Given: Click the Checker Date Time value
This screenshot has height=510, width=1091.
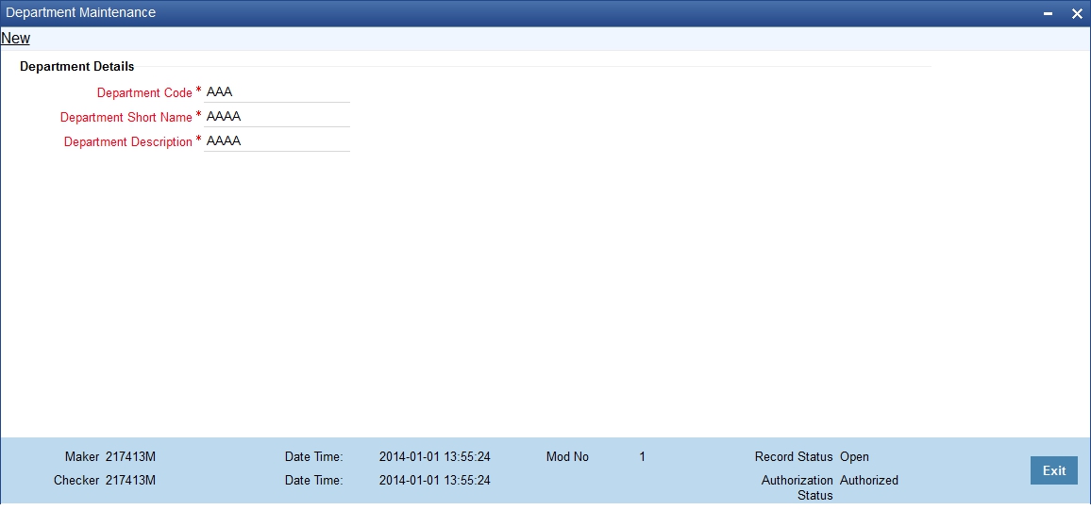Looking at the screenshot, I should click(435, 480).
